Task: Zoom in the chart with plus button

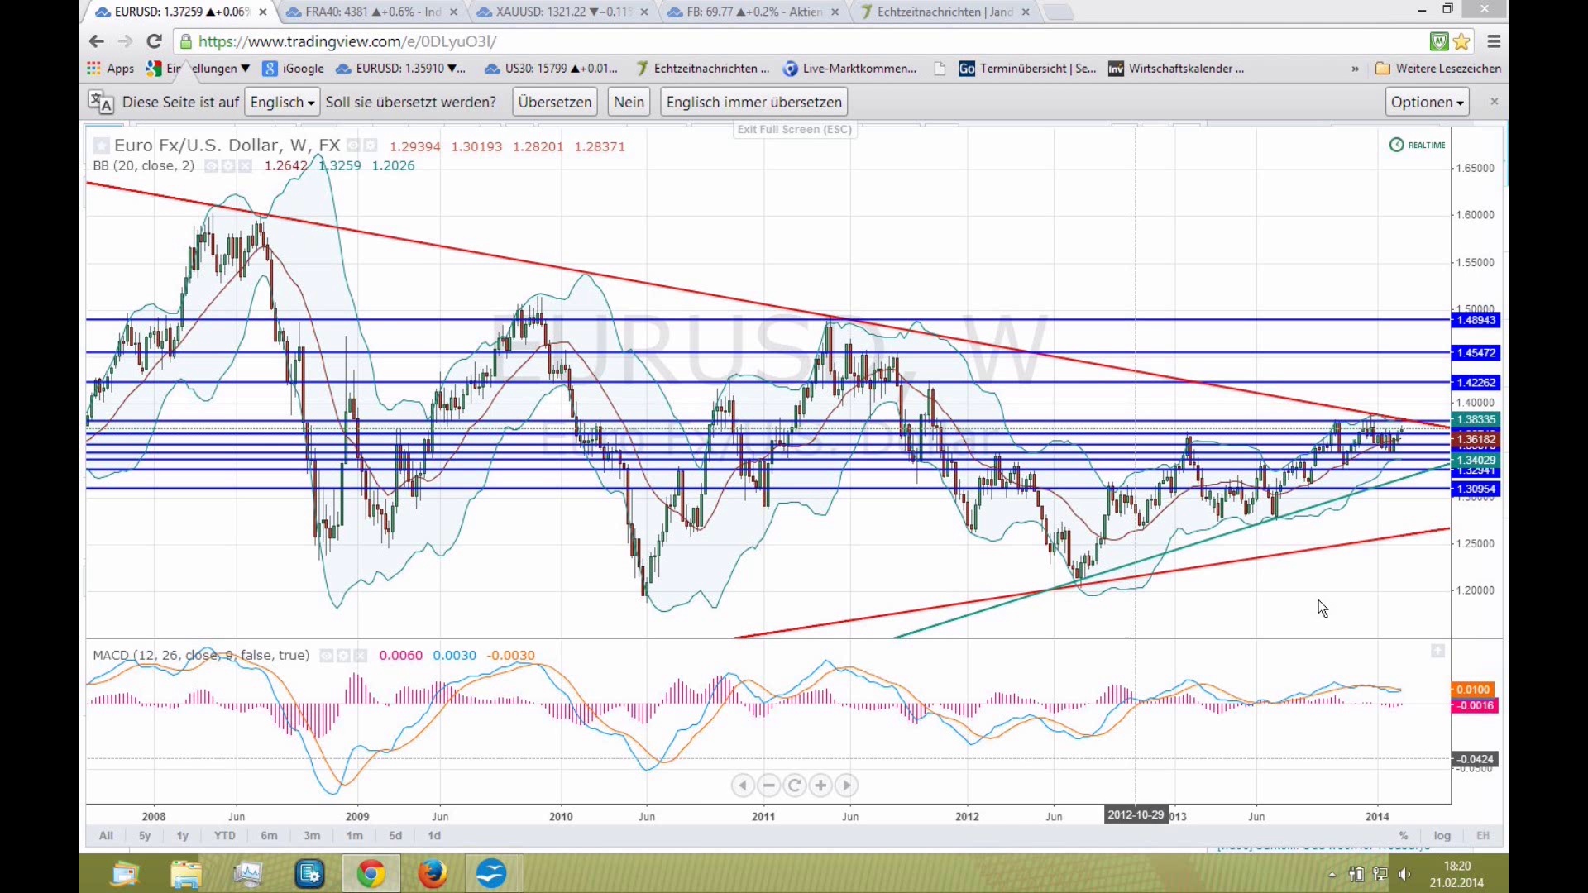Action: [x=820, y=786]
